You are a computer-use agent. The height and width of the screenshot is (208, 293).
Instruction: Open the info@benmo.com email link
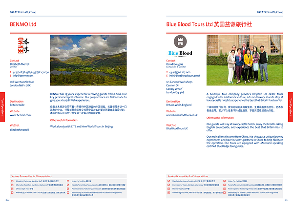21,76
